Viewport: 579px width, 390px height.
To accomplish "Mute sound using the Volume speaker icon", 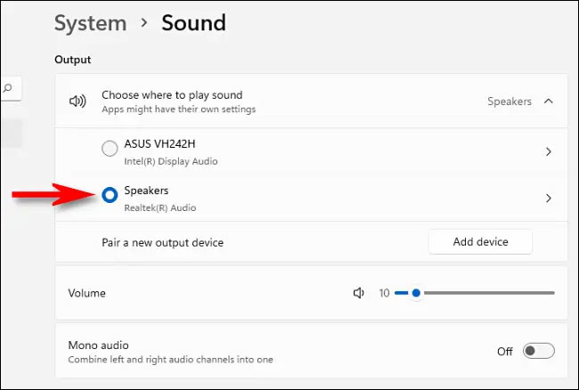I will 359,293.
